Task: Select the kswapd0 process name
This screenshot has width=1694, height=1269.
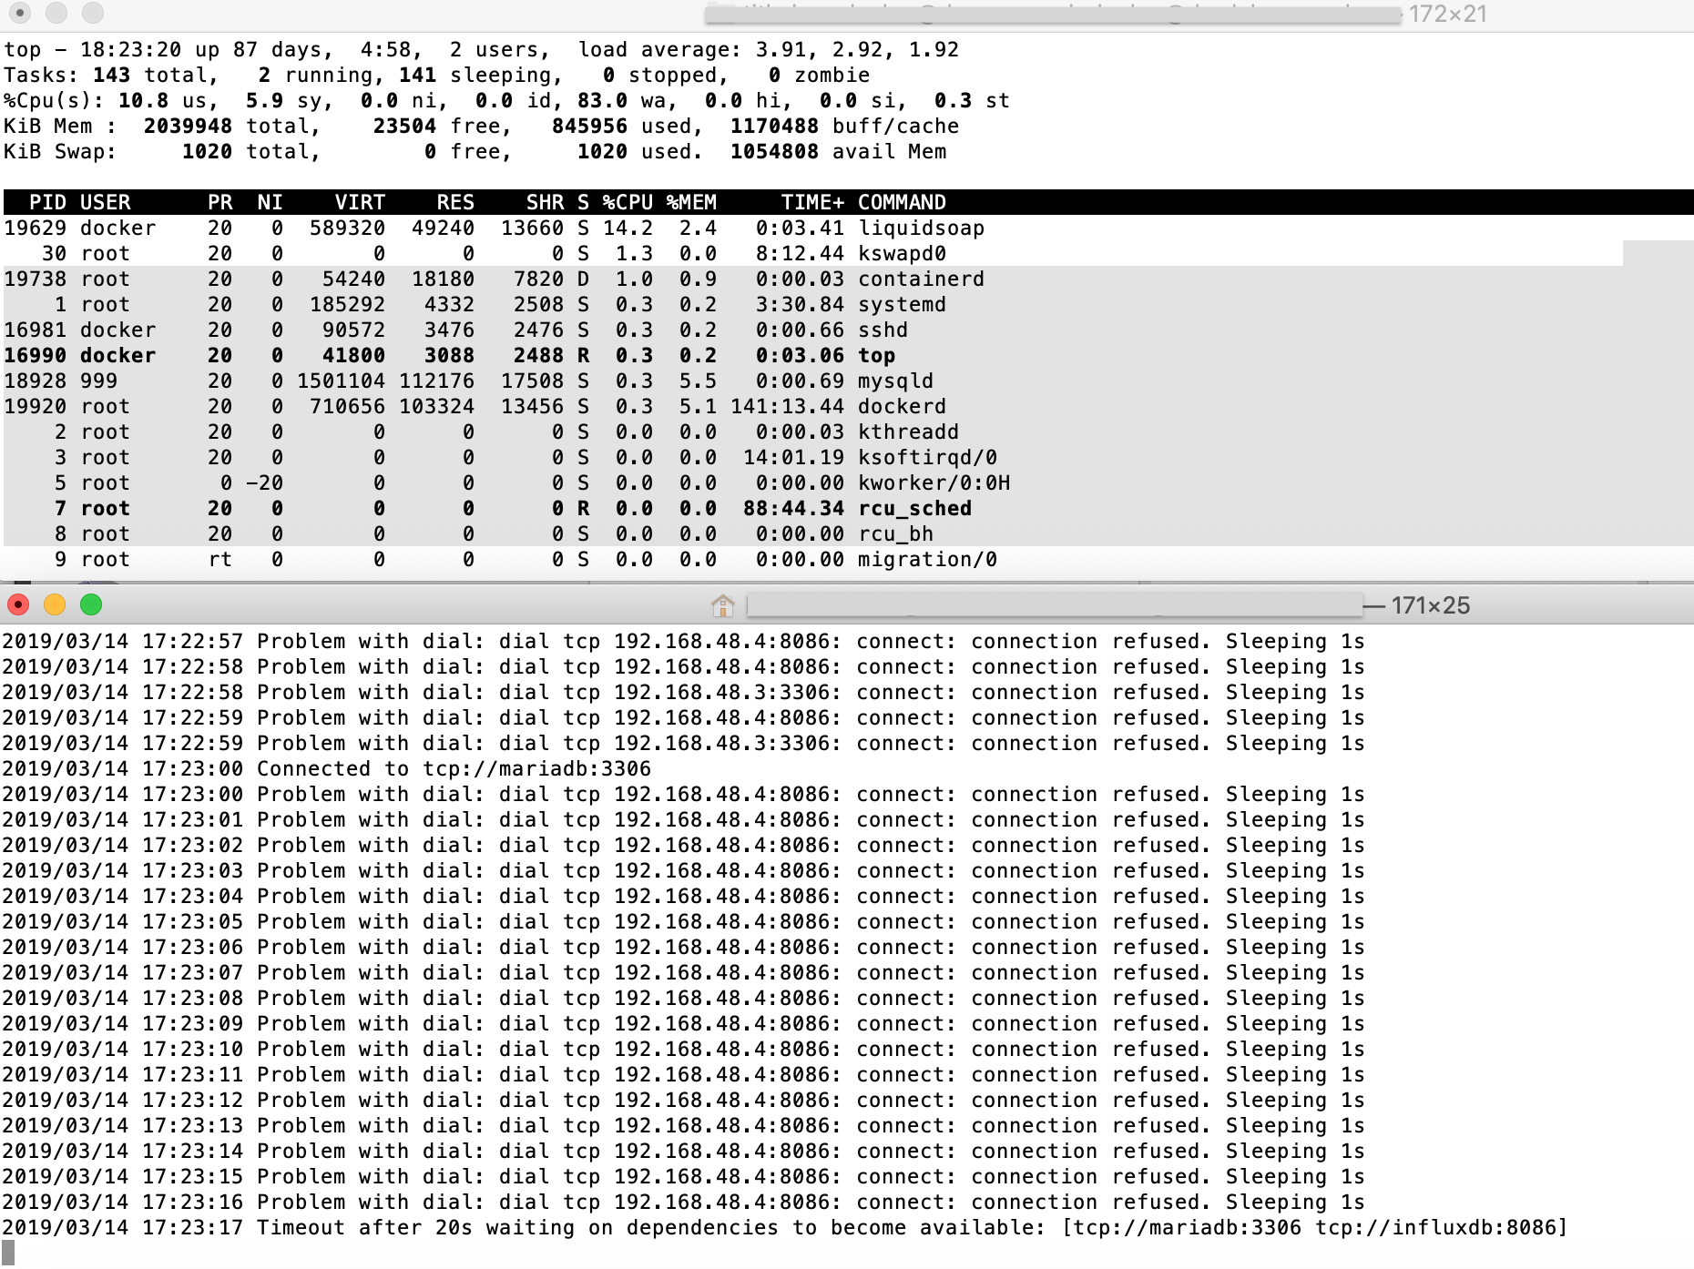Action: [902, 253]
